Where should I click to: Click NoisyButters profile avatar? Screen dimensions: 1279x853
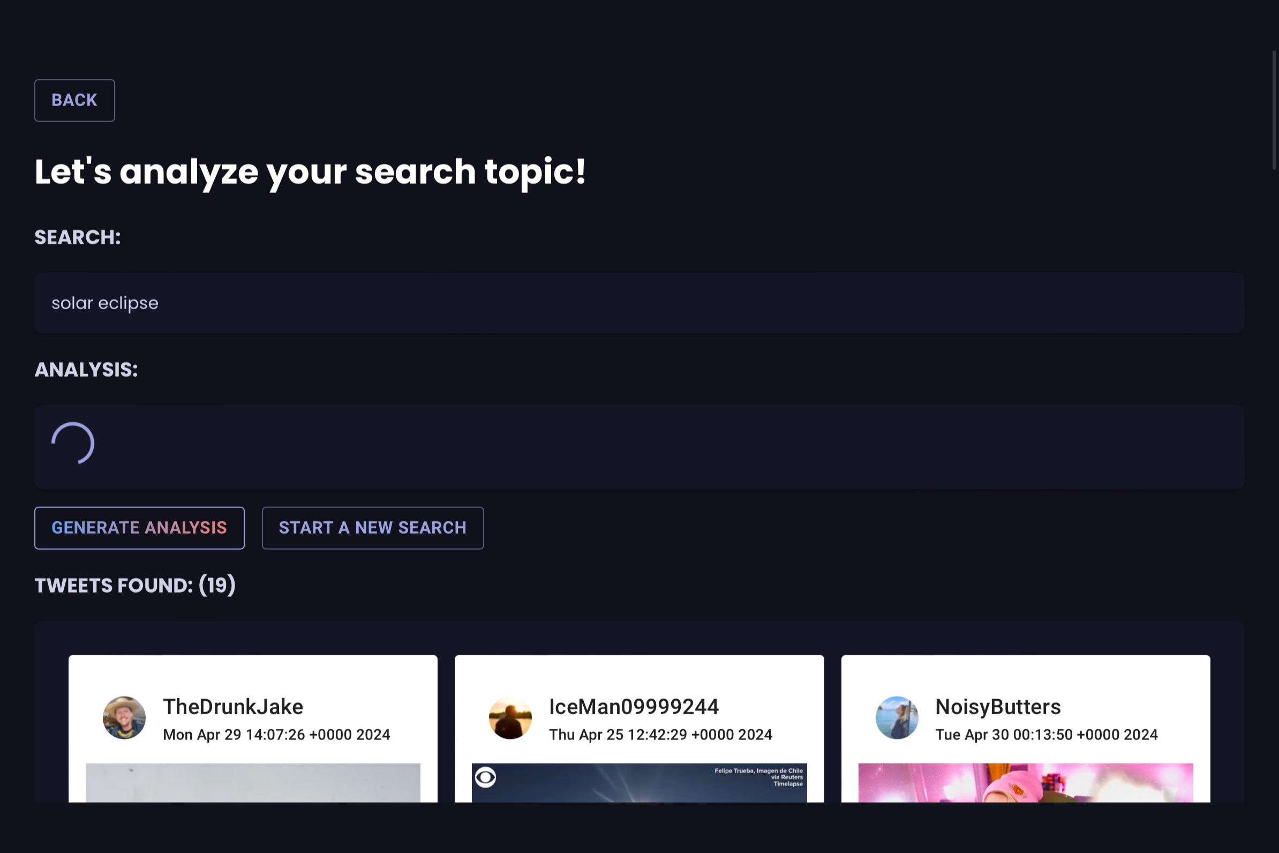tap(896, 717)
